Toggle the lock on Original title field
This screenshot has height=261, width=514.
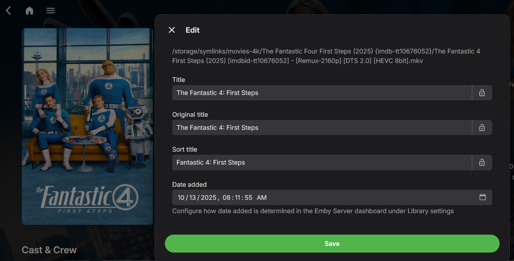pyautogui.click(x=482, y=128)
